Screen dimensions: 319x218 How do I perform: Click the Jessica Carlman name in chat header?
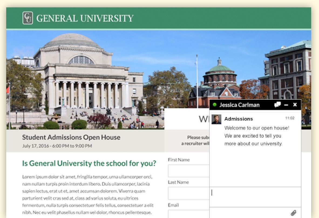239,105
